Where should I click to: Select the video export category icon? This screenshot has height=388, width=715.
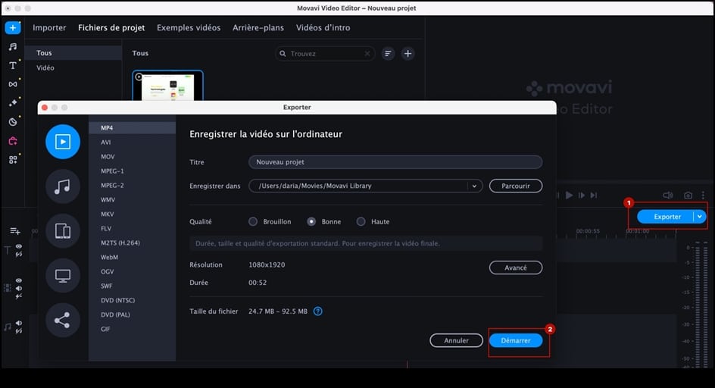click(x=63, y=142)
